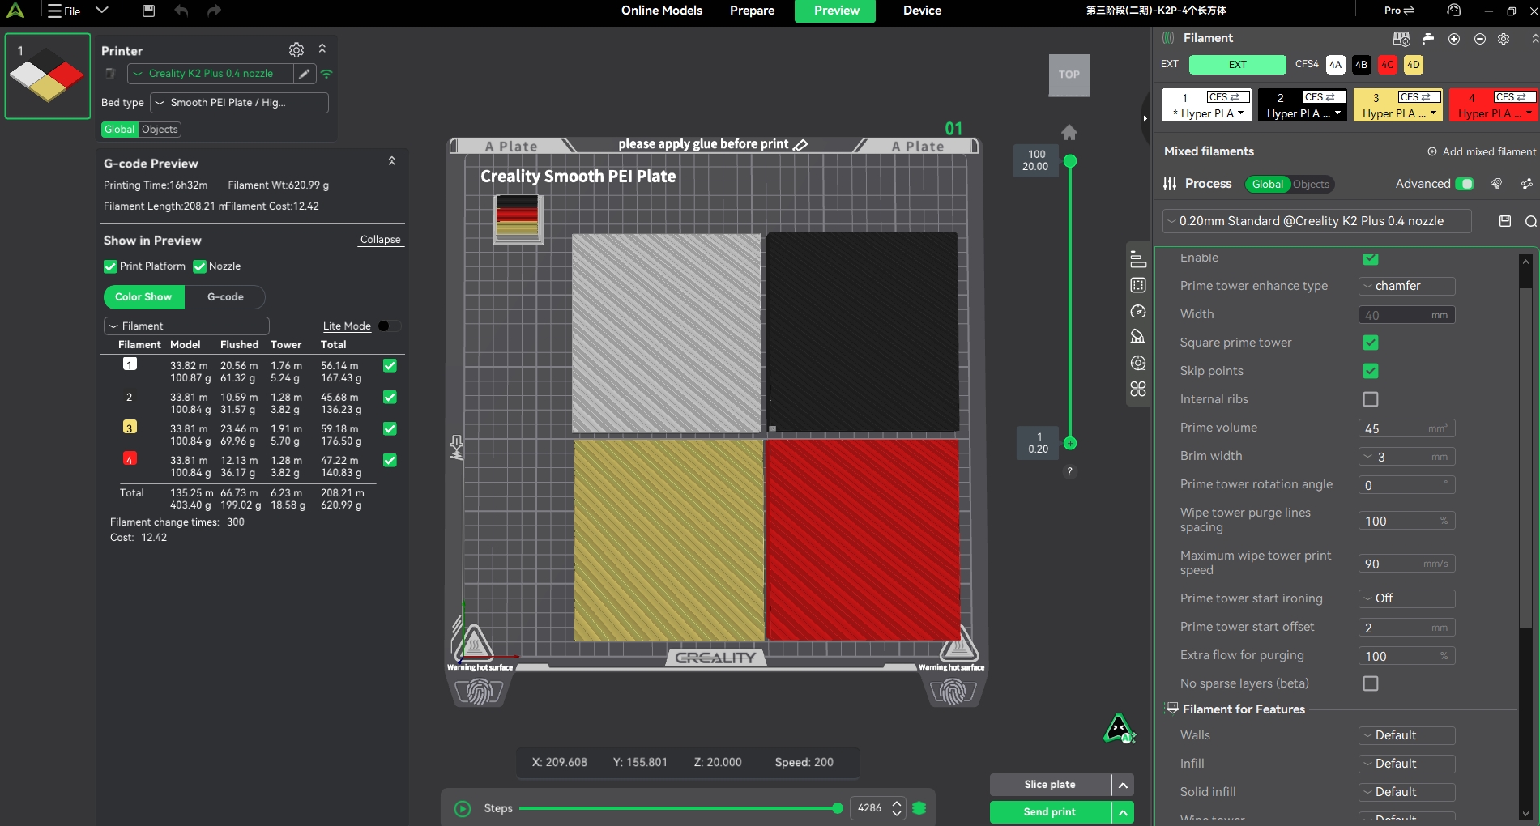Click the save file icon in top bar

coord(148,11)
